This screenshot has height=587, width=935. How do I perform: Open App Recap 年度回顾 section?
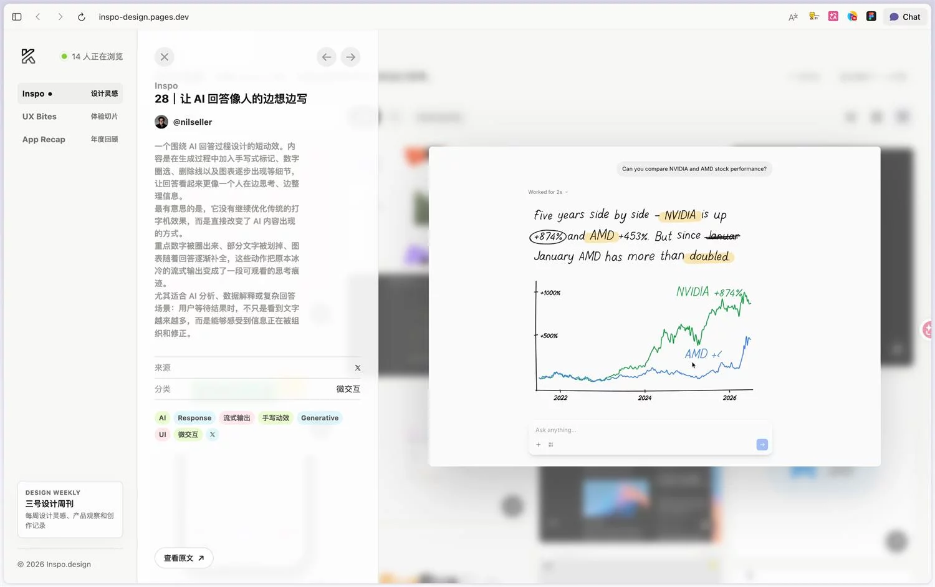(x=70, y=140)
